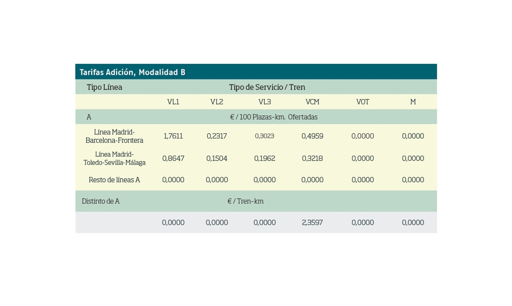Viewport: 512px width, 306px height.
Task: Select the 0,3023 value under VL3
Action: tap(264, 136)
